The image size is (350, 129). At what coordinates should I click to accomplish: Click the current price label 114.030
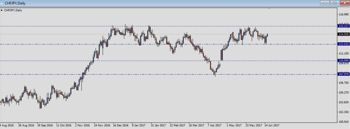[x=344, y=34]
